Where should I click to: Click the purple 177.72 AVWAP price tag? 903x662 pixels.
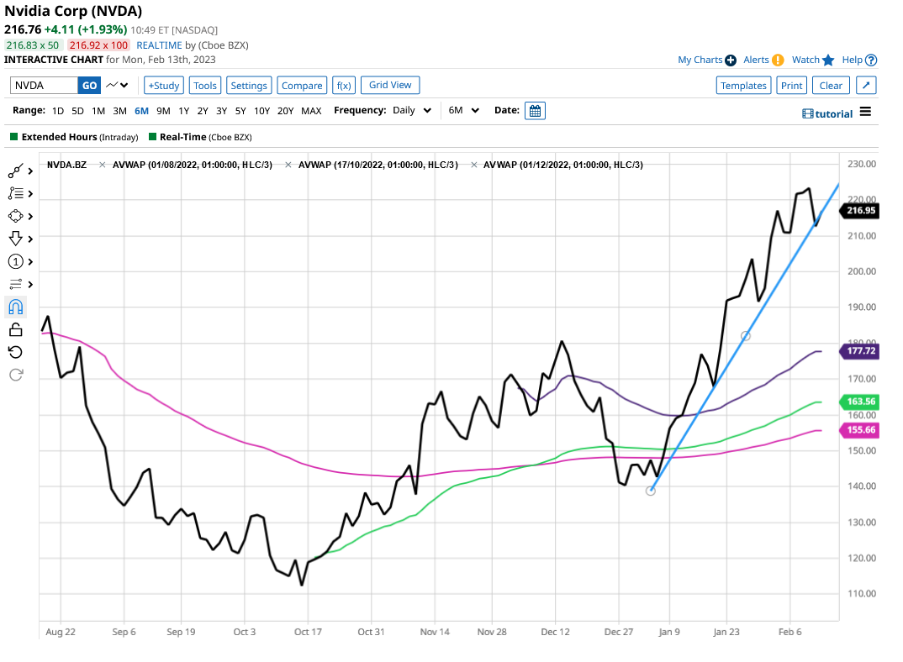point(860,350)
